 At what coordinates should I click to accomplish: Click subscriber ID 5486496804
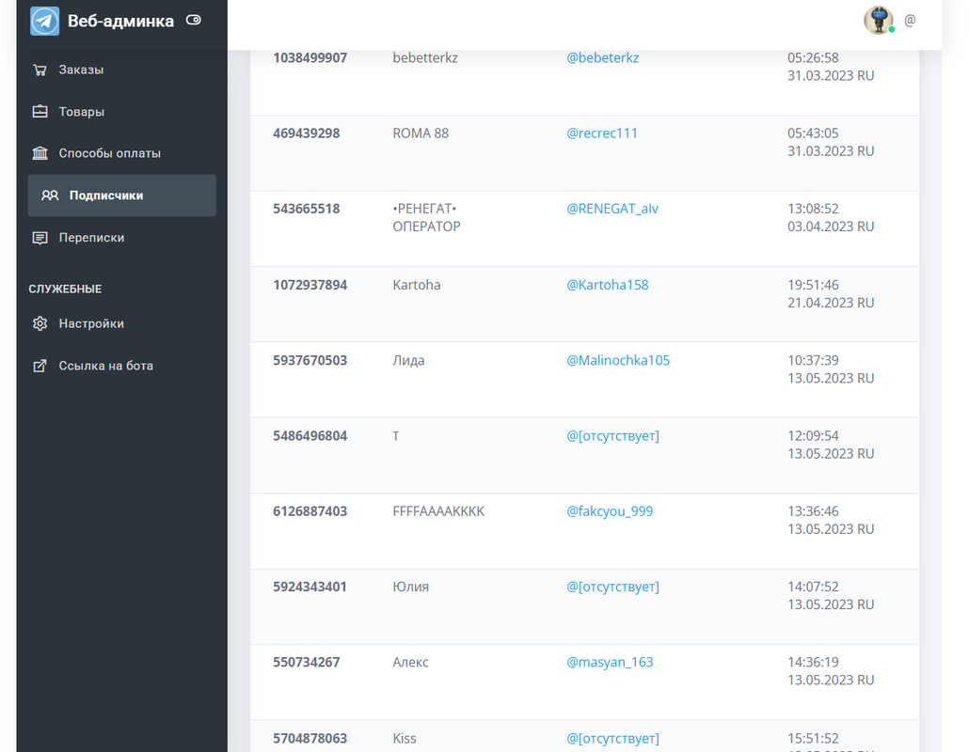click(310, 436)
